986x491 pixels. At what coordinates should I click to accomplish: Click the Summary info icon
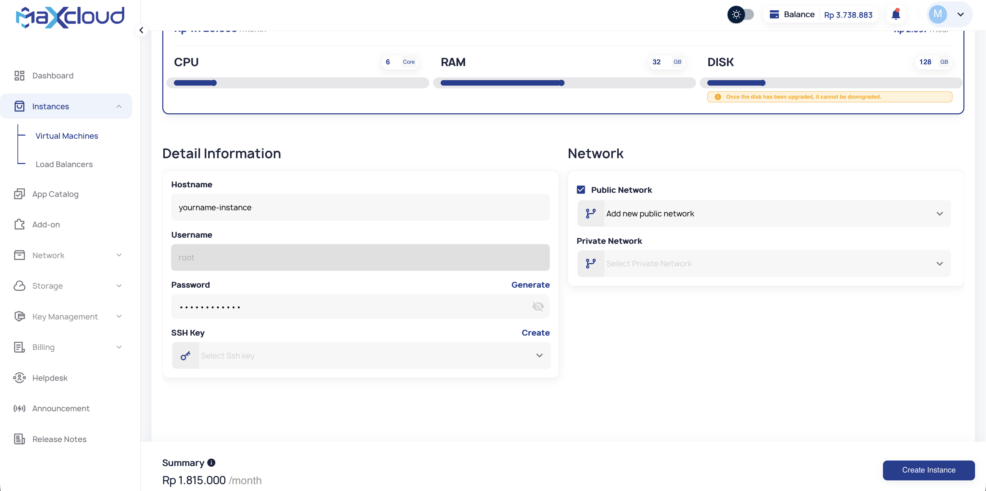211,463
